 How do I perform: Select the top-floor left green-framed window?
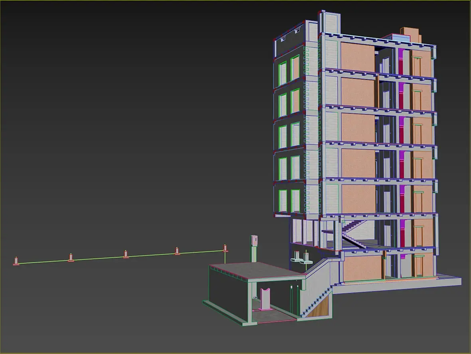click(x=283, y=73)
